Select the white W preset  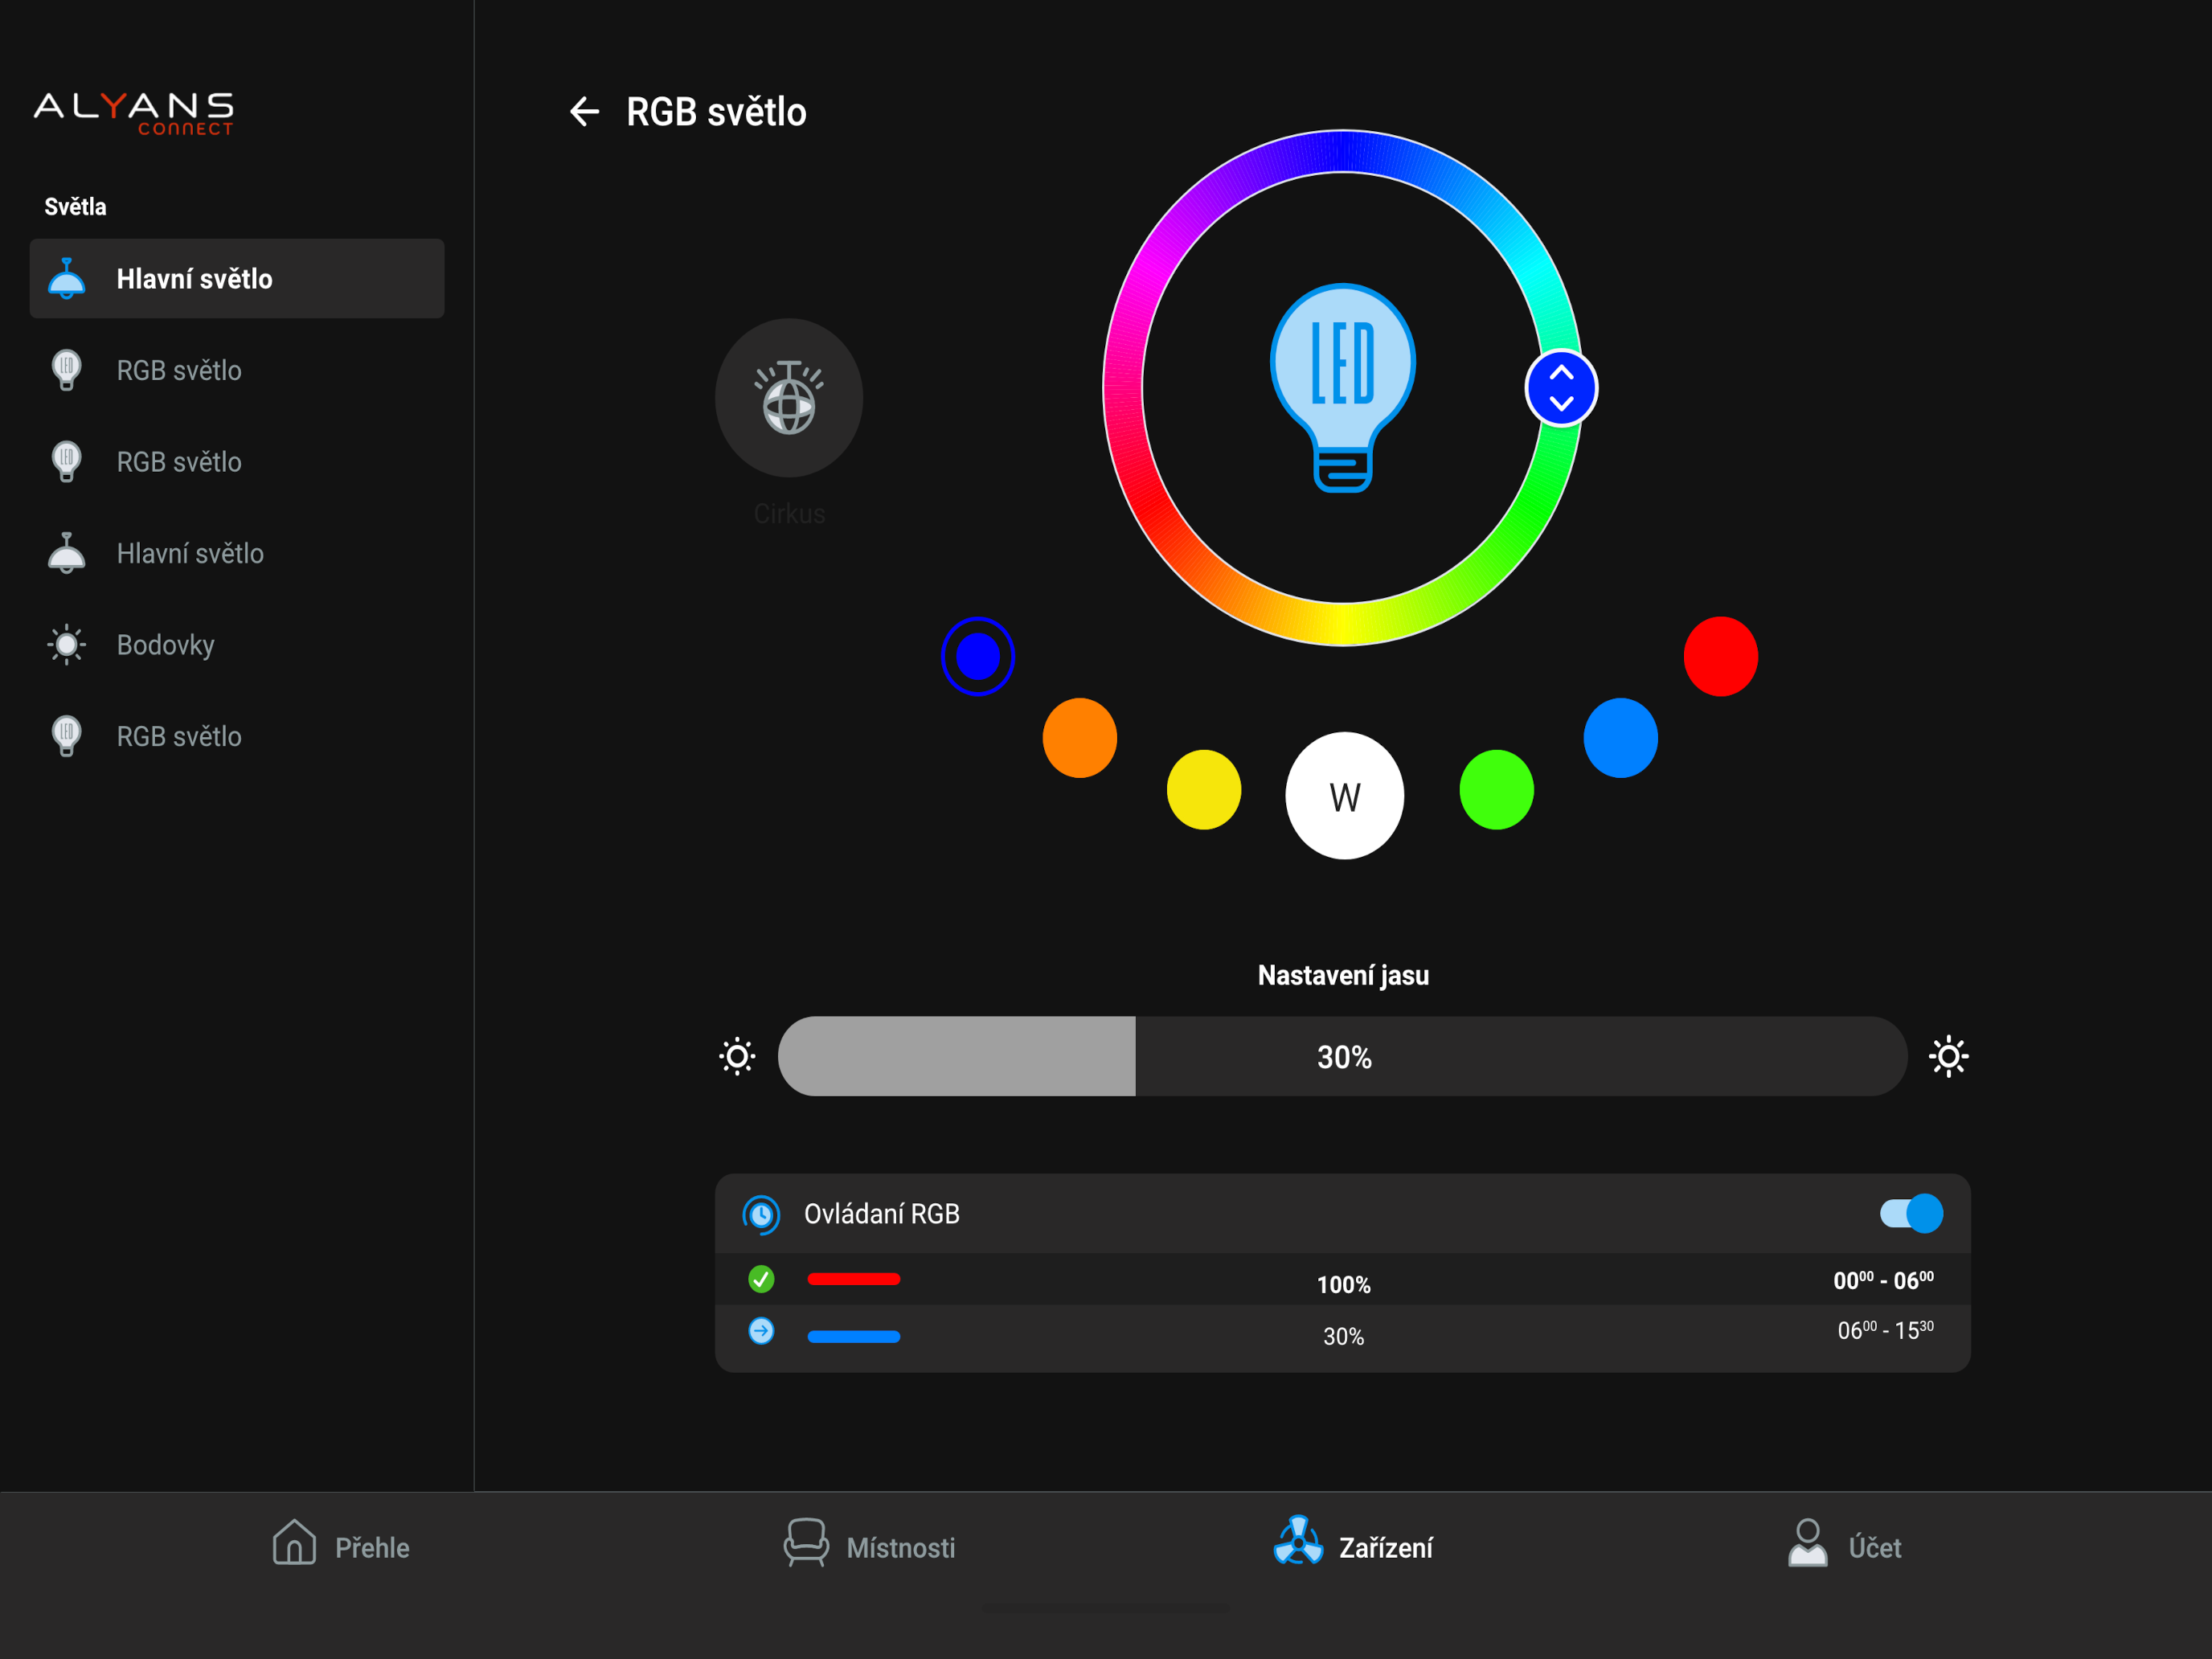coord(1344,796)
